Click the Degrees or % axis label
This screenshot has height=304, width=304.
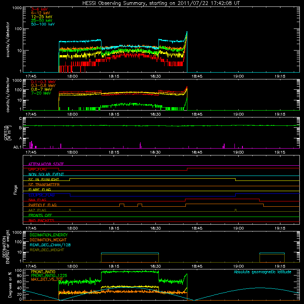(10, 285)
